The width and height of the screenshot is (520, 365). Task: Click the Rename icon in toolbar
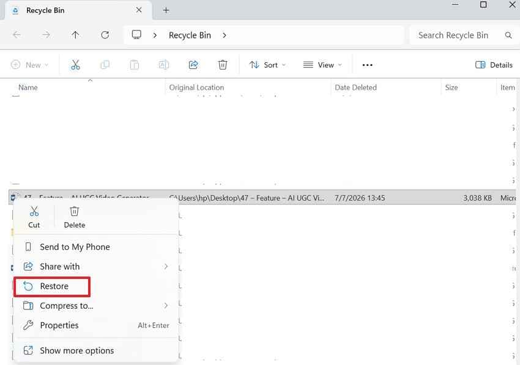point(164,65)
